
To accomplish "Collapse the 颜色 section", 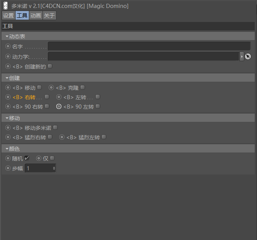I will click(x=7, y=149).
